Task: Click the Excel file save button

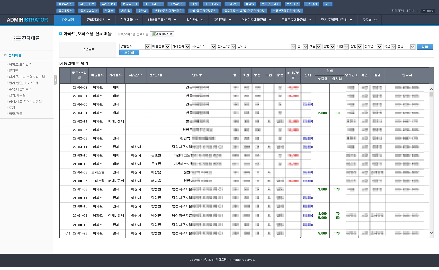Action: coord(162,34)
